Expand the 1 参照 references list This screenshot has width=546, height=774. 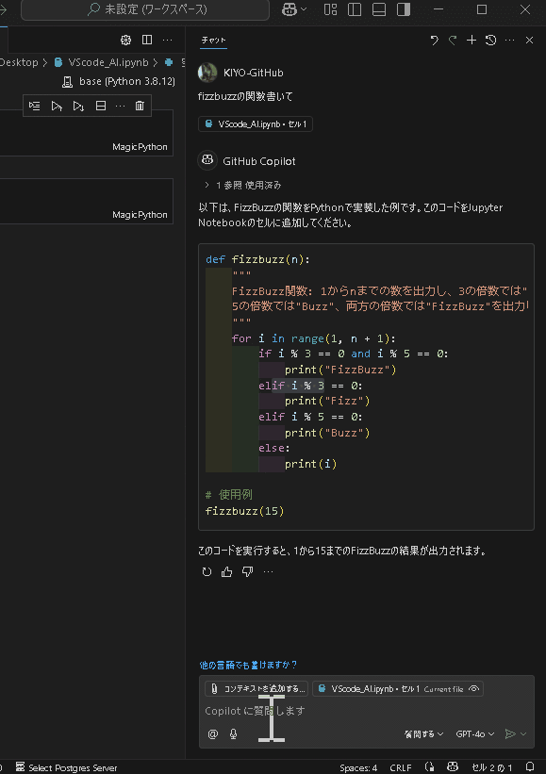coord(230,184)
